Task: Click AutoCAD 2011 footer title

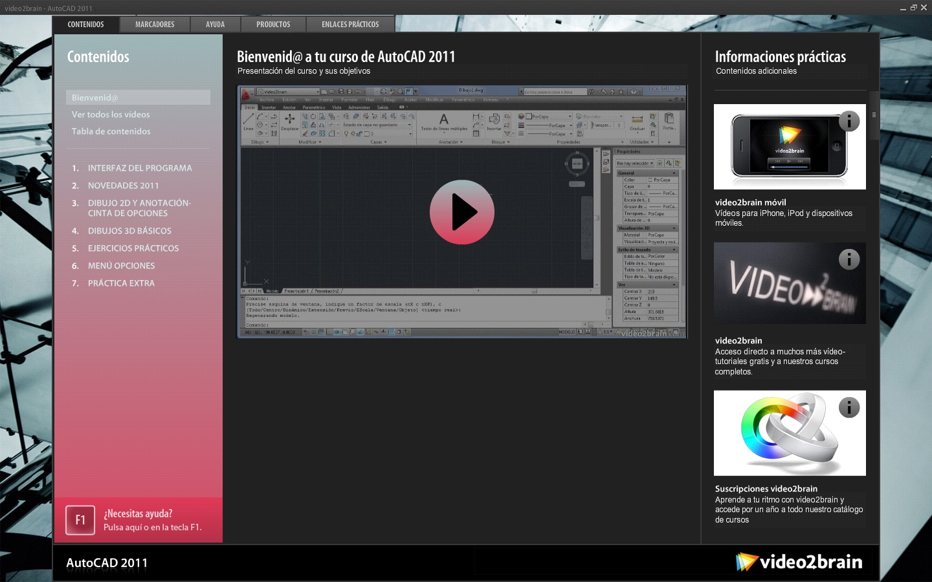Action: click(x=107, y=563)
